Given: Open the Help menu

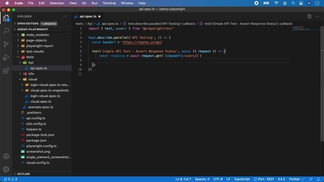Looking at the screenshot, I should (x=142, y=3).
